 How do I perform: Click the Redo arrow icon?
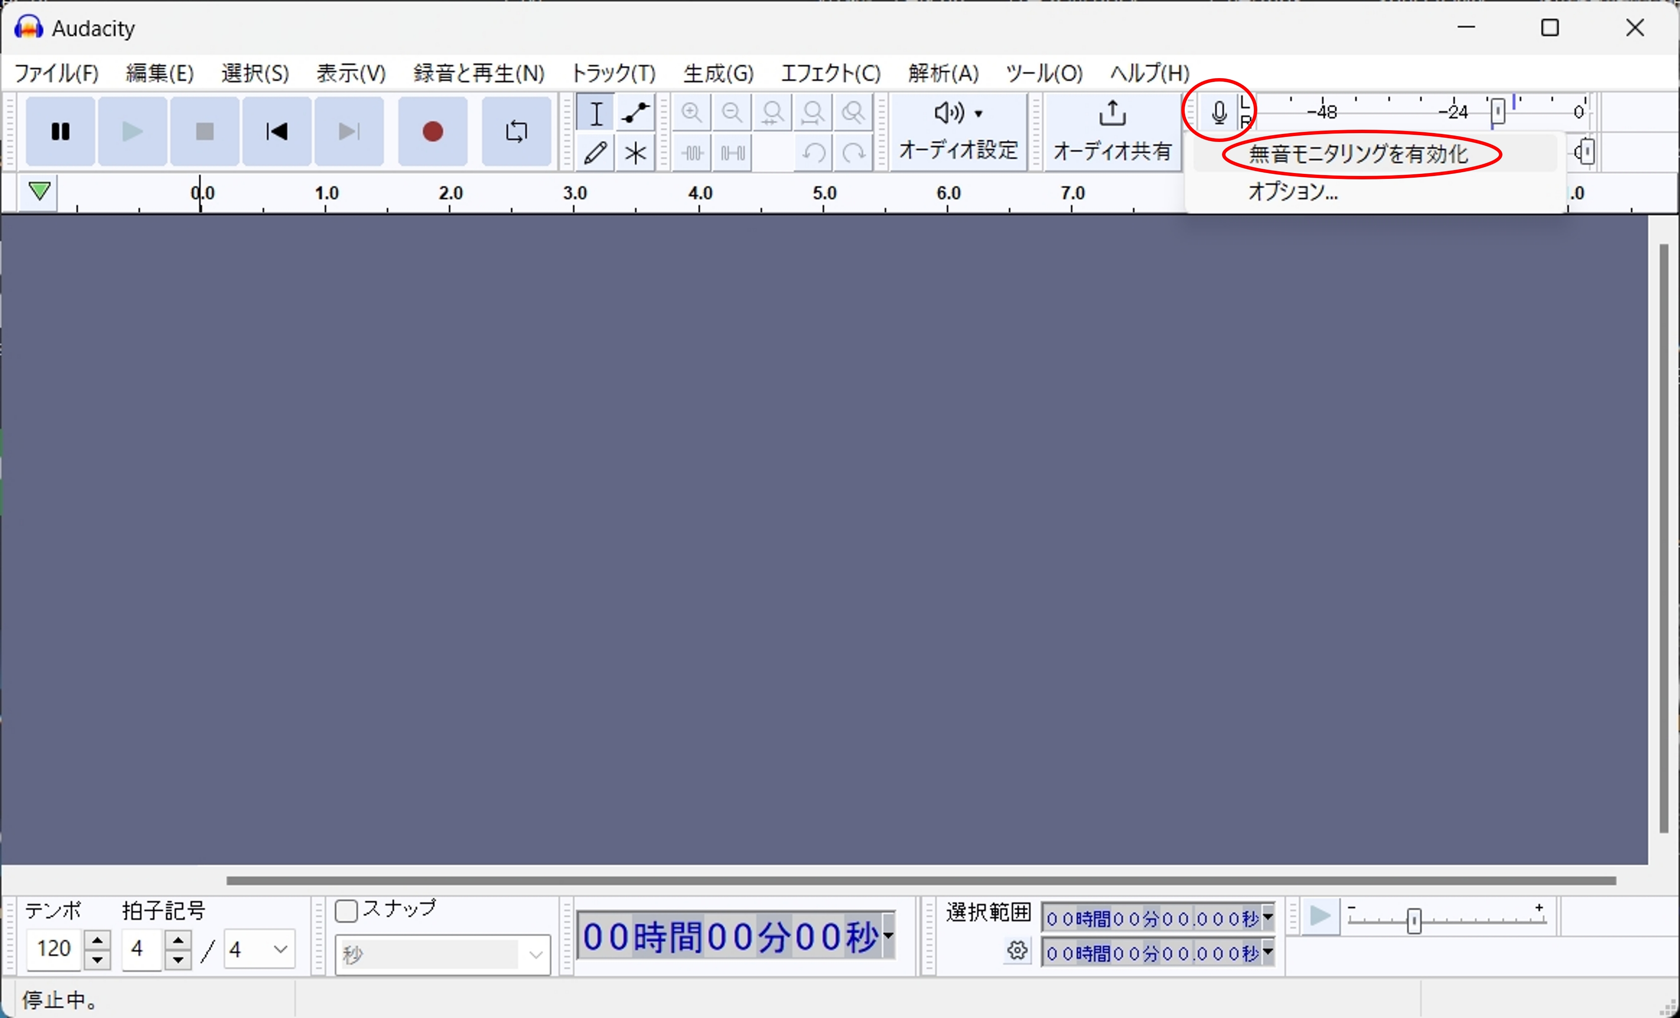coord(853,152)
